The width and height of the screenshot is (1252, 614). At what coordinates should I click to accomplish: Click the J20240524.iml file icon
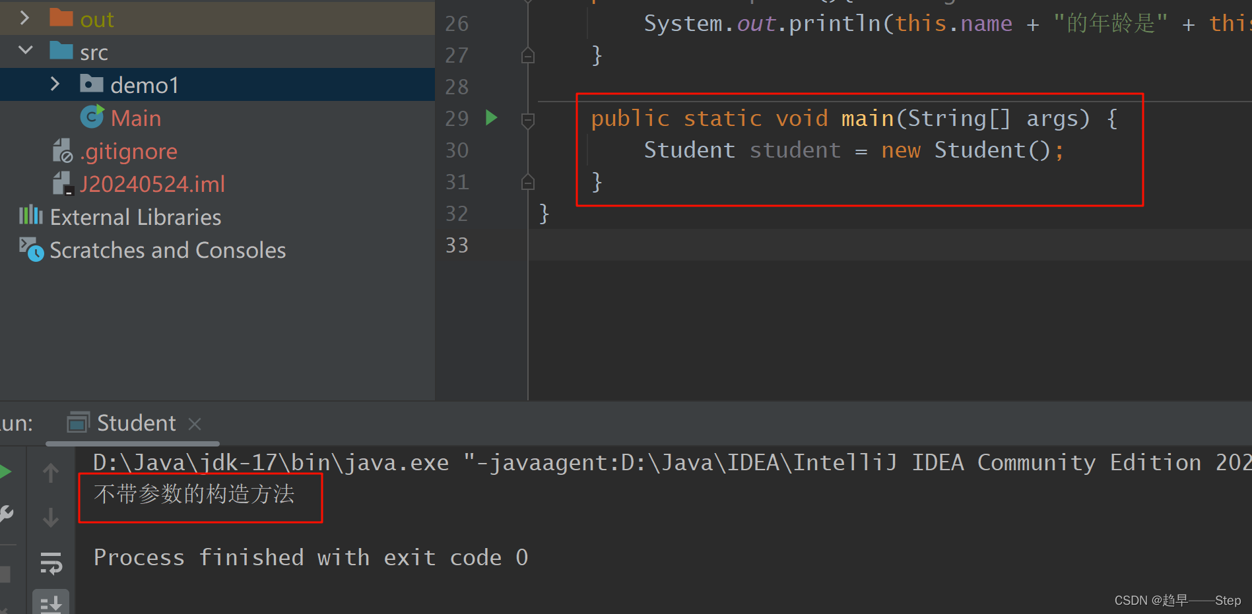(x=63, y=183)
